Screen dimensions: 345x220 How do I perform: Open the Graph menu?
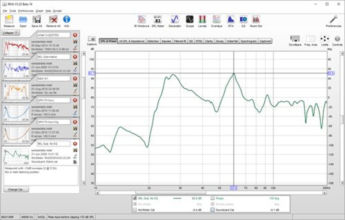(40, 11)
